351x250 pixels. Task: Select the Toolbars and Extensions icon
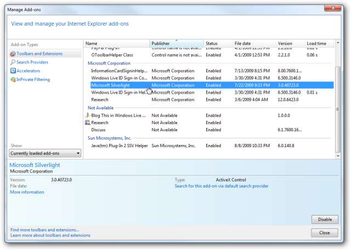pos(13,54)
